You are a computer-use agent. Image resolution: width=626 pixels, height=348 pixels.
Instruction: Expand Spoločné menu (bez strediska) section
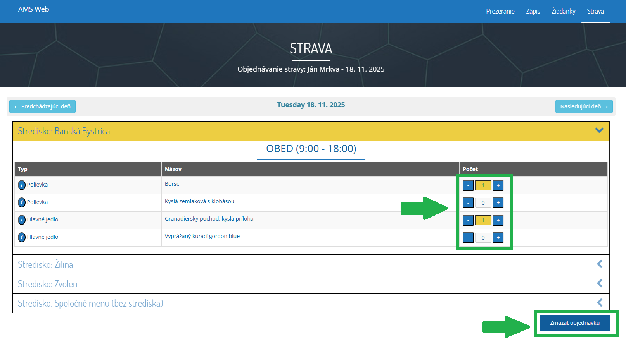point(599,303)
